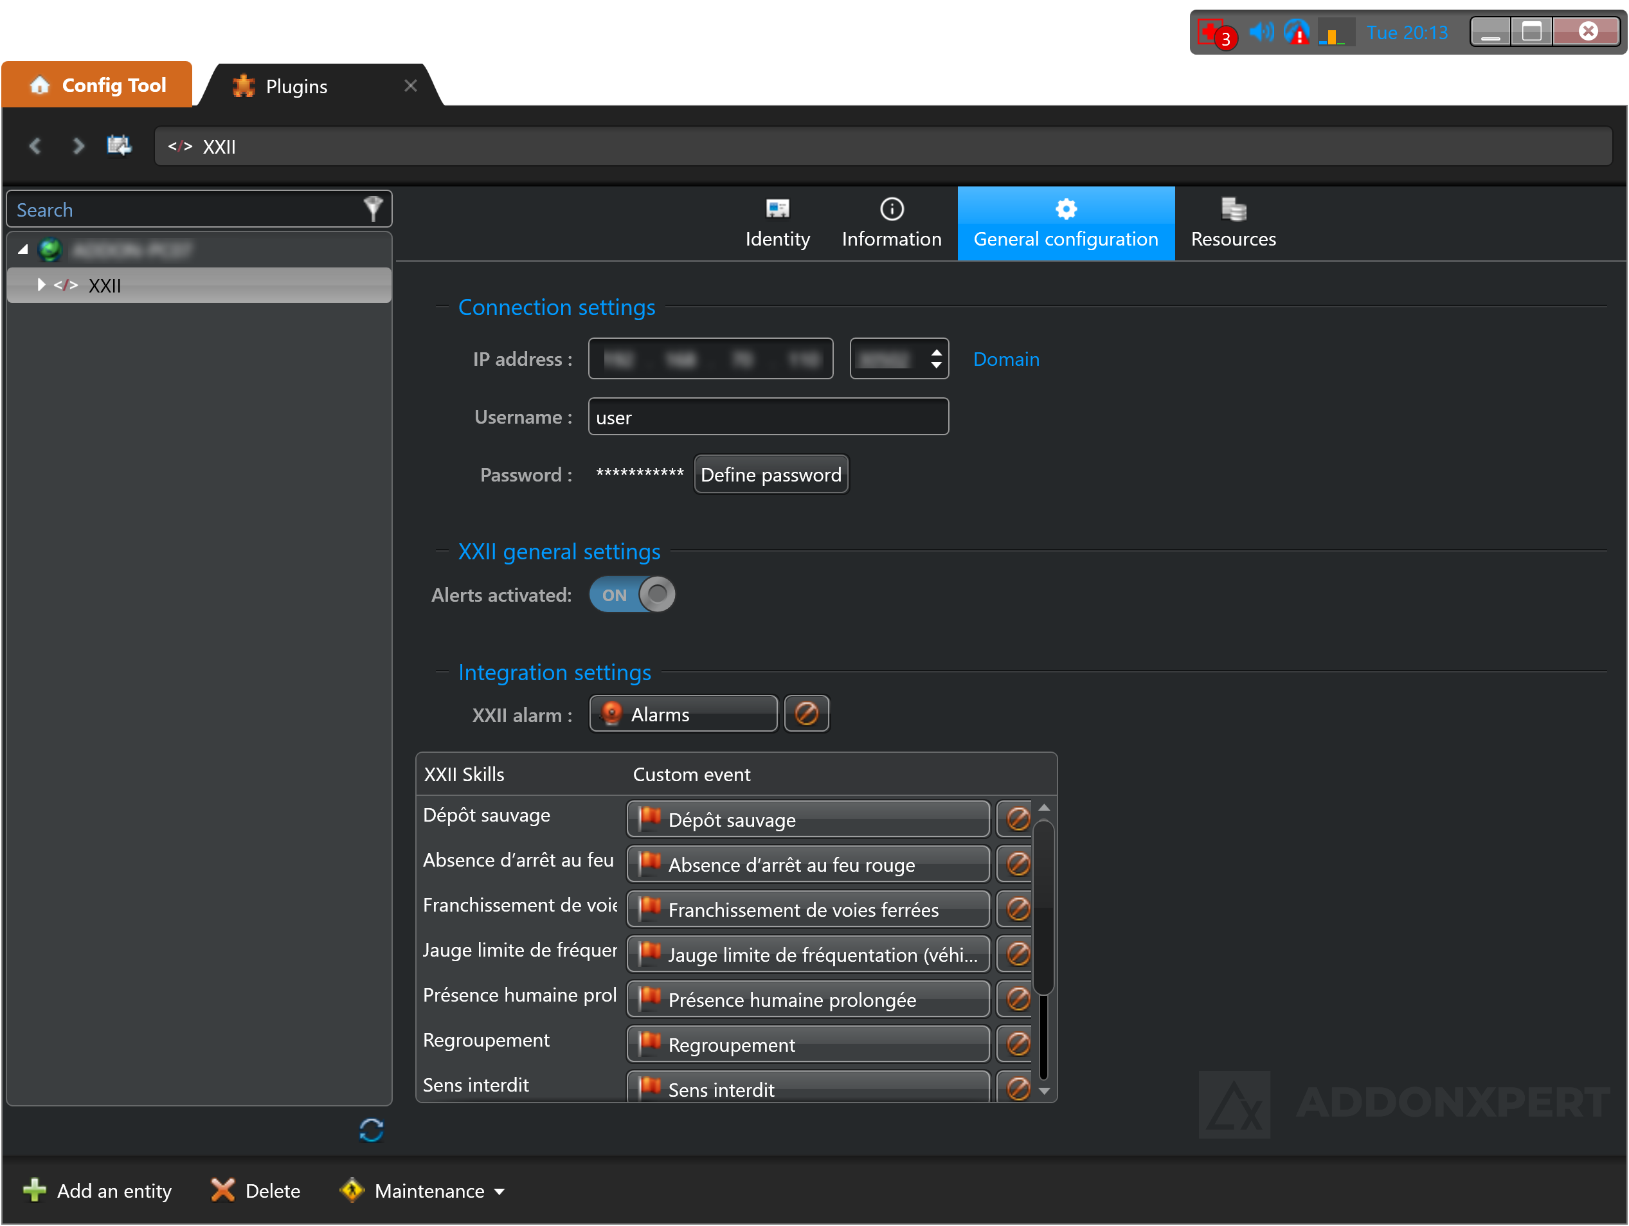This screenshot has width=1629, height=1226.
Task: Click the Define password button
Action: [770, 475]
